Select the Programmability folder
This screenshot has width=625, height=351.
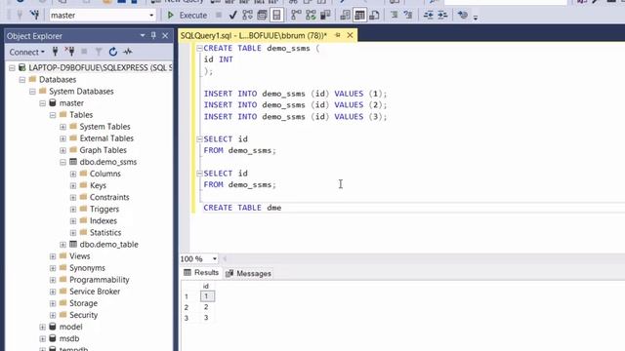coord(99,280)
